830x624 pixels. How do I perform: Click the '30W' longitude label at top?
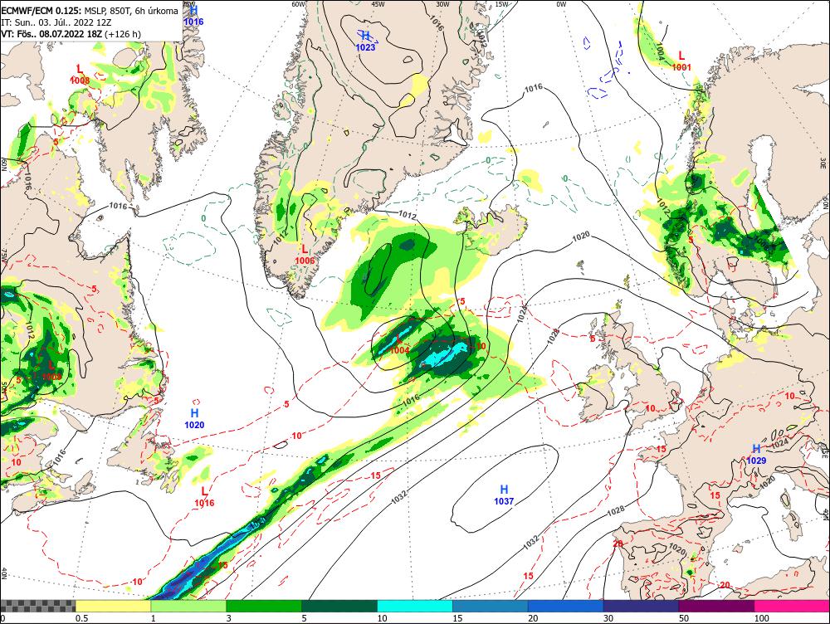pyautogui.click(x=442, y=3)
